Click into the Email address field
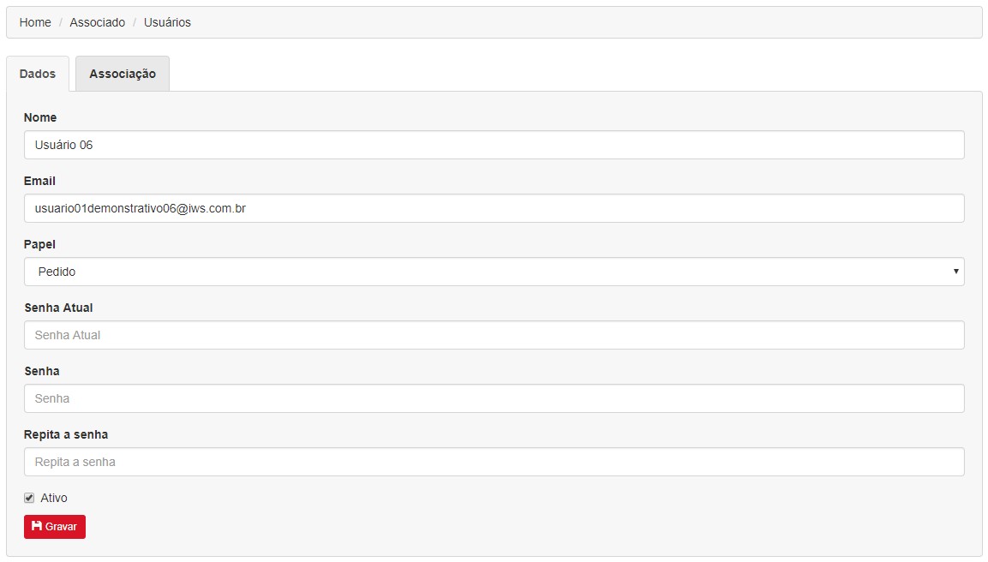The image size is (988, 562). (494, 208)
